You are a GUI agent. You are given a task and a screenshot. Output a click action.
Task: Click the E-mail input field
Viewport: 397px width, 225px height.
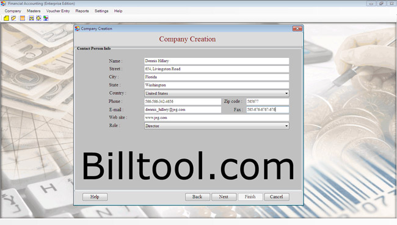(183, 110)
